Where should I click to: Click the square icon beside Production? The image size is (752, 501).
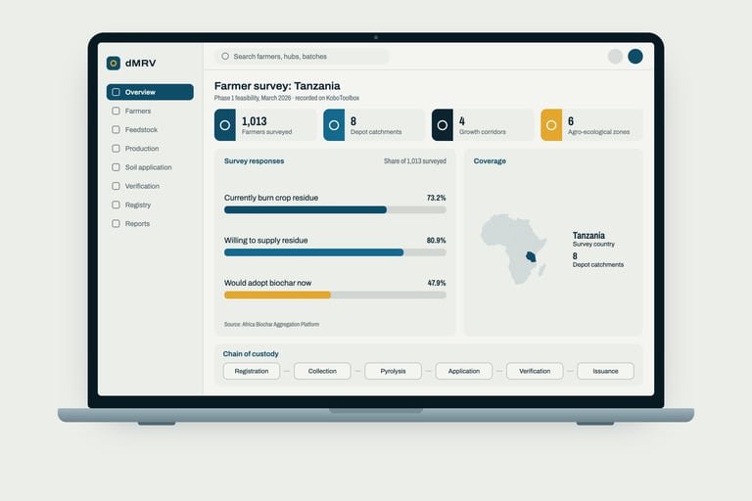(x=116, y=148)
